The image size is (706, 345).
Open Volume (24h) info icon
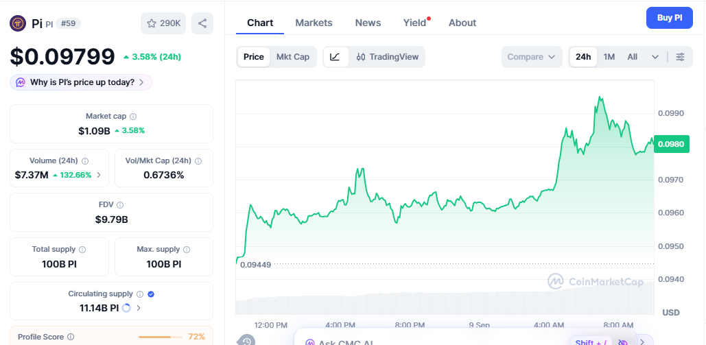(x=85, y=160)
